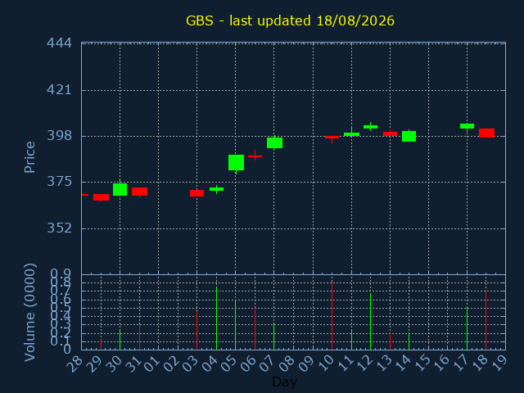Click the red volume bar for day 10
This screenshot has height=393, width=524.
click(332, 315)
